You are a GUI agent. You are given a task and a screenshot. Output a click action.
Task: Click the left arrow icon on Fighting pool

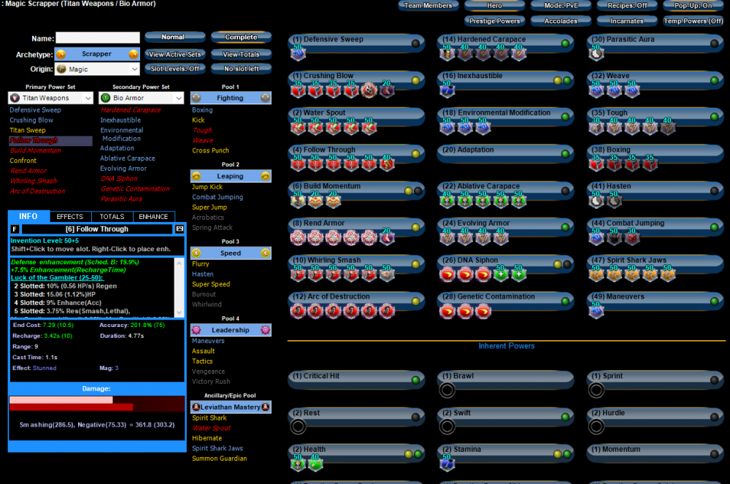click(x=196, y=97)
